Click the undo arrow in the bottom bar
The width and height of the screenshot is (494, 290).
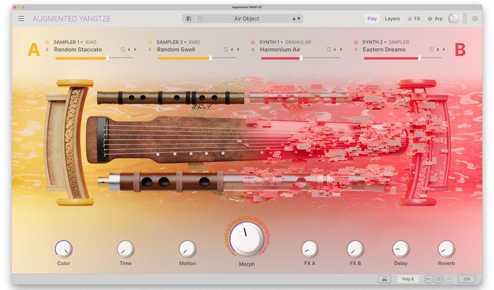tap(429, 279)
